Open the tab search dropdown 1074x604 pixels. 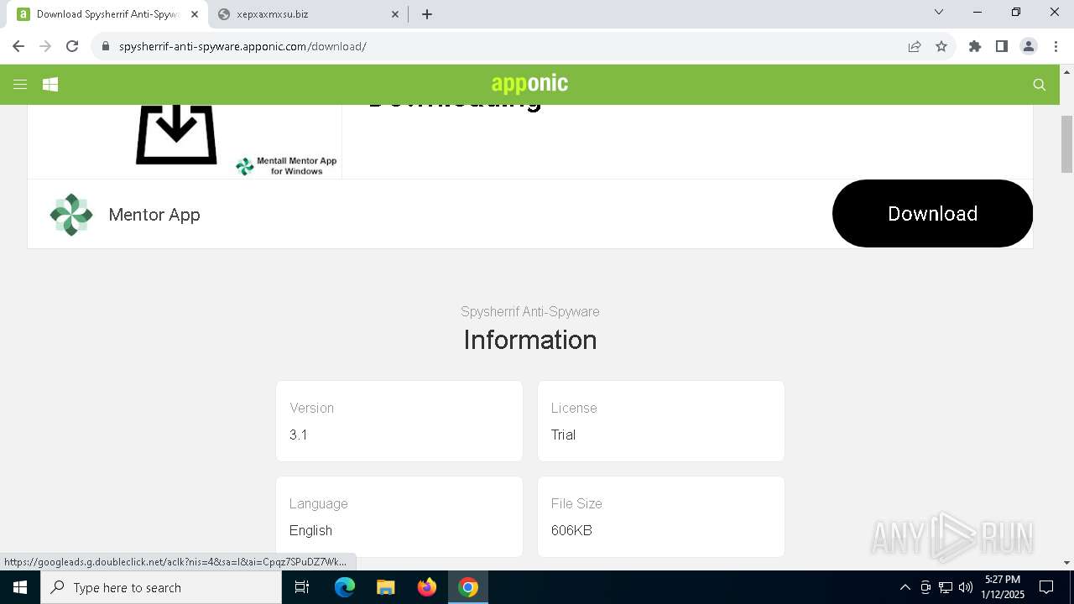pos(939,12)
